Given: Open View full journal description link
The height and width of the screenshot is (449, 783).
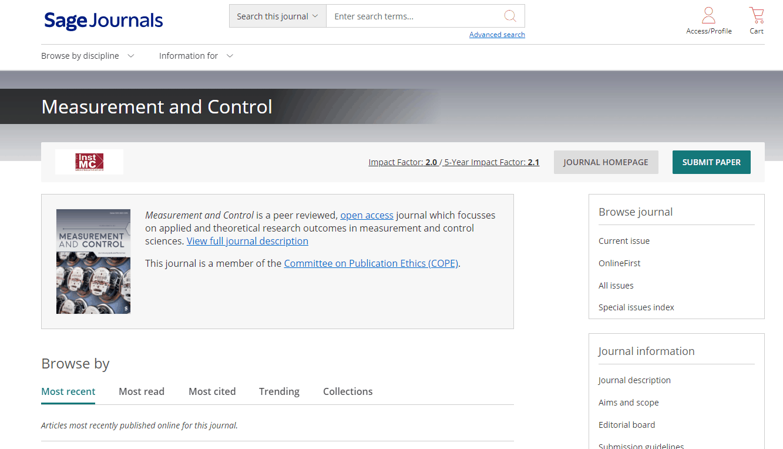Looking at the screenshot, I should tap(247, 241).
